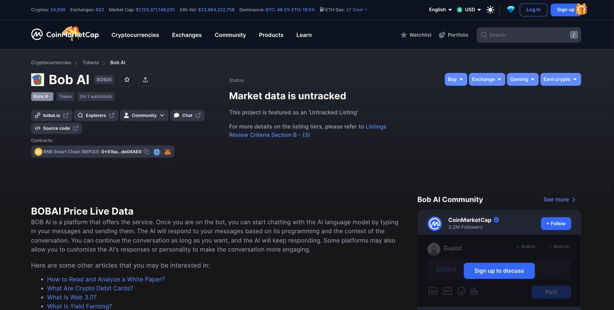Open the Gaming dropdown button
Viewport: 614px width, 310px height.
click(523, 79)
